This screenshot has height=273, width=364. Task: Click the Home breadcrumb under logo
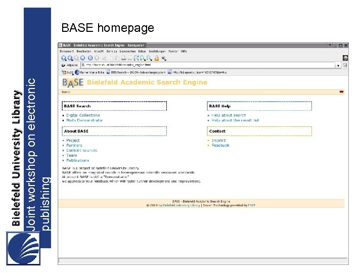click(x=66, y=92)
